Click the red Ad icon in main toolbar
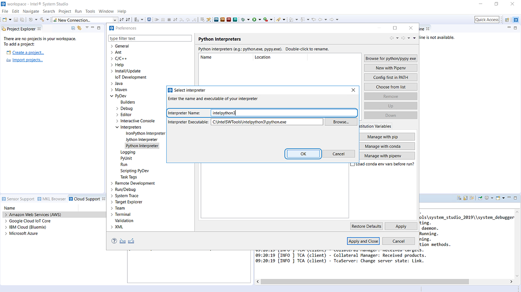 point(229,20)
